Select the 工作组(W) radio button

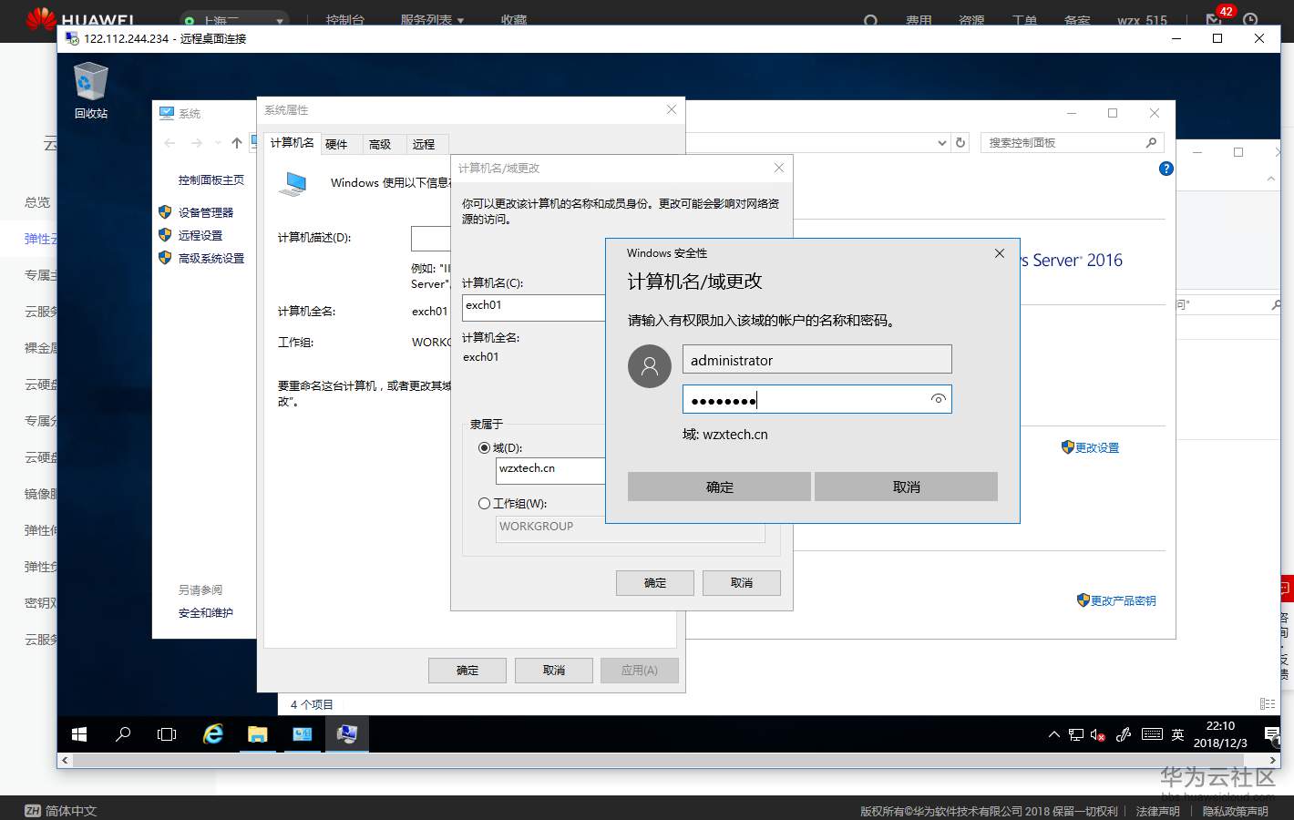485,502
